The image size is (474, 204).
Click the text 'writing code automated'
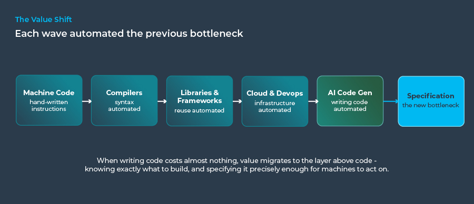[x=350, y=105]
